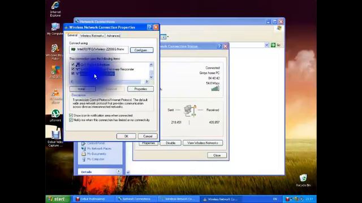Image resolution: width=362 pixels, height=203 pixels.
Task: Click the chevron below the sidebar scroll area
Action: 128,172
